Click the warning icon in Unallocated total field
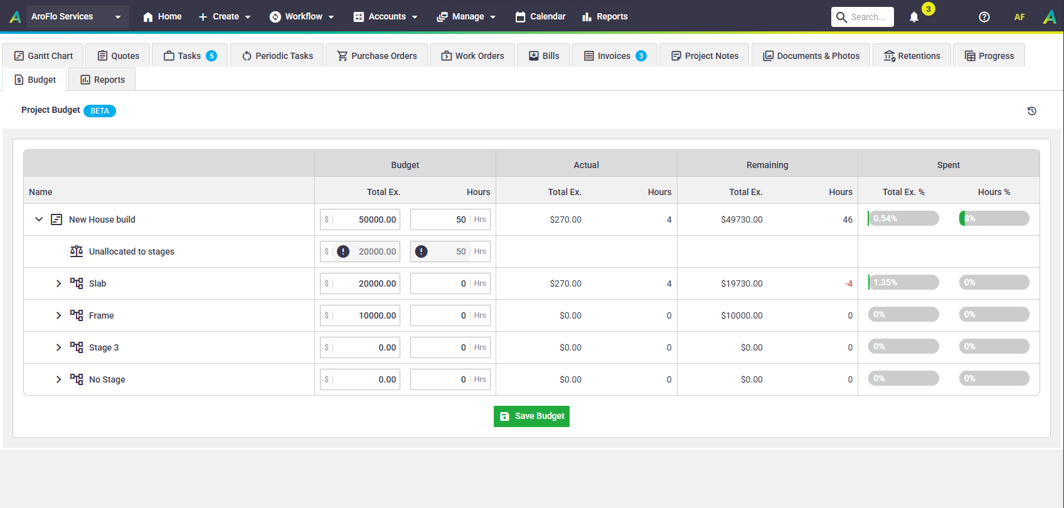This screenshot has height=508, width=1064. (x=343, y=251)
